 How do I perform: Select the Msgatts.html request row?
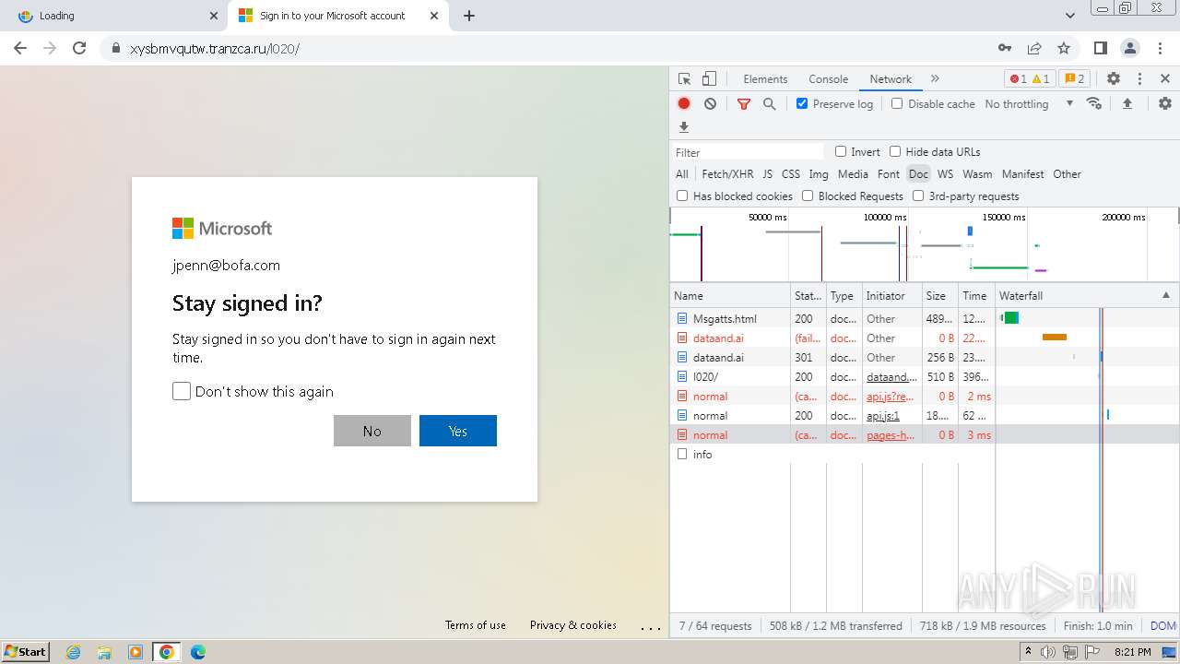click(x=925, y=318)
